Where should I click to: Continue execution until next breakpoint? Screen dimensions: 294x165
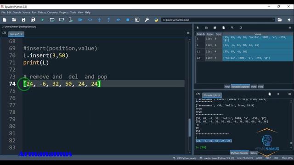pyautogui.click(x=119, y=20)
